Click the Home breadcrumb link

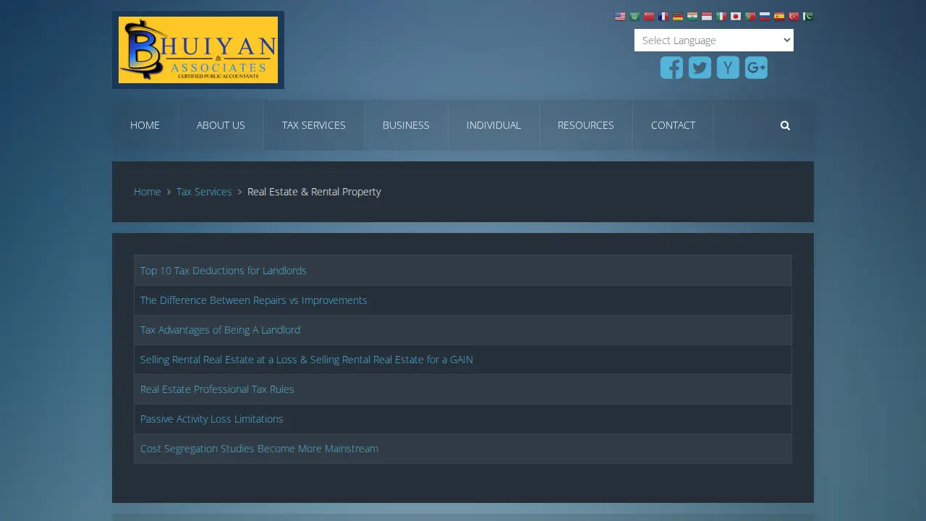tap(148, 192)
